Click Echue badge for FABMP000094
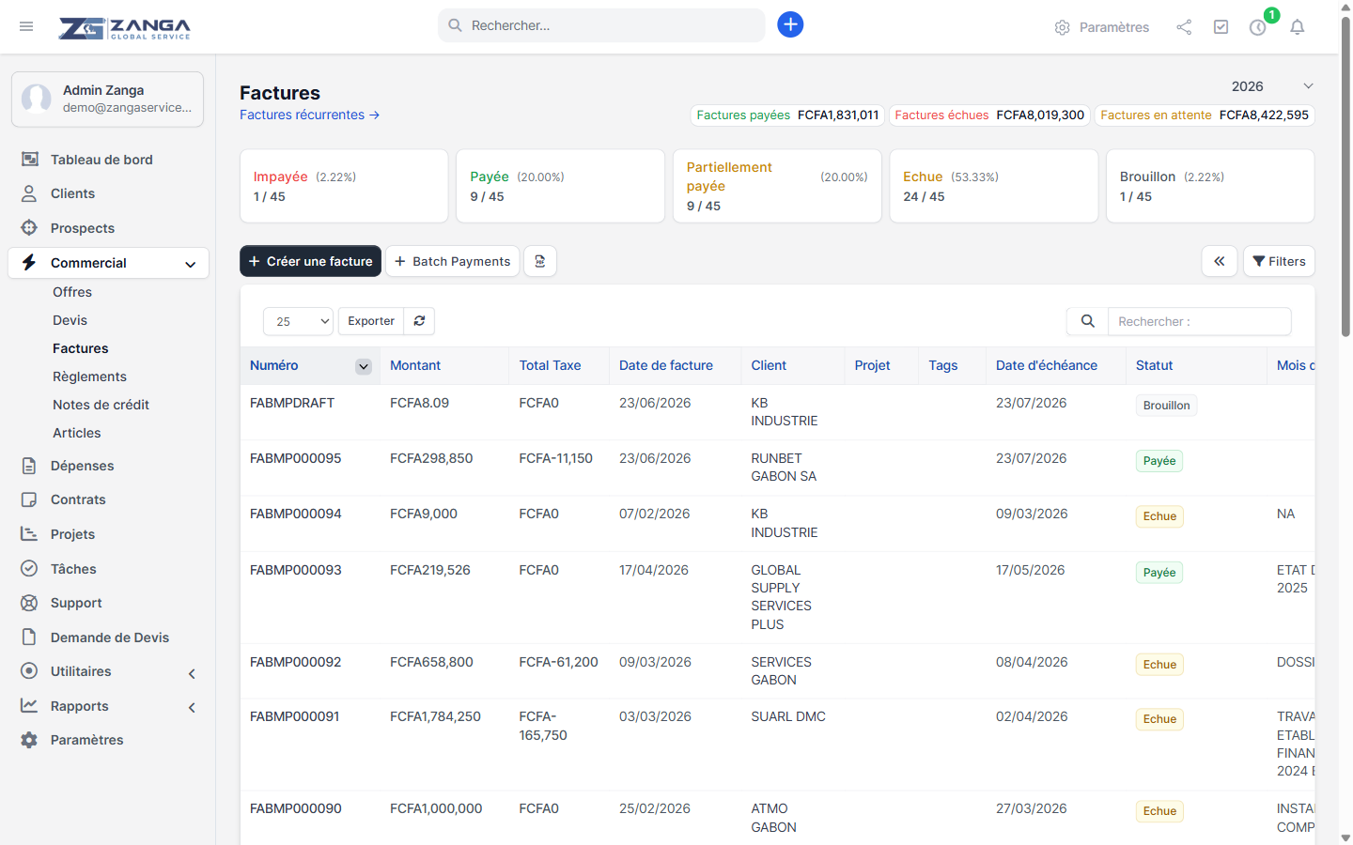1353x845 pixels. coord(1159,516)
